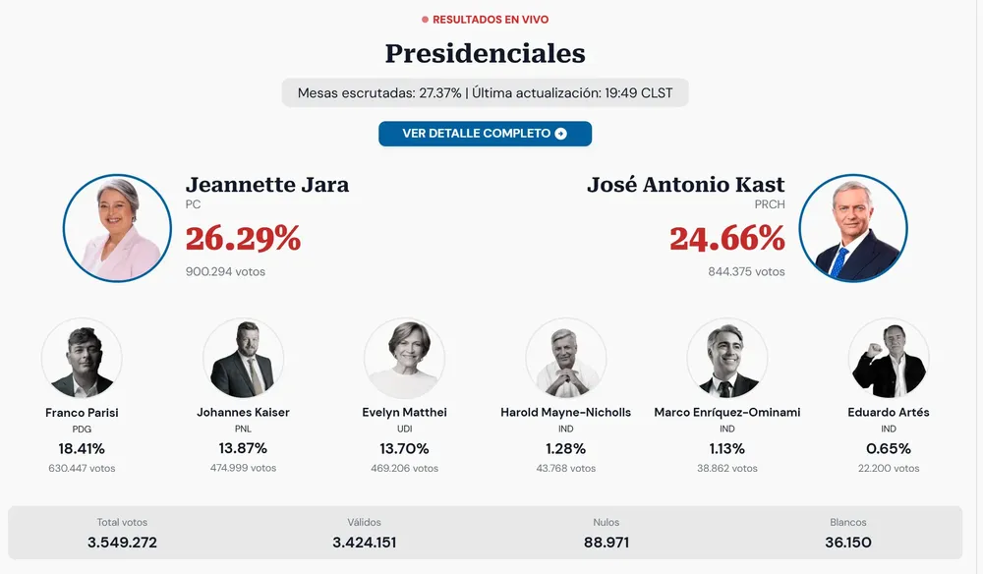This screenshot has width=983, height=574.
Task: Click the Nulos count 88.971
Action: 607,541
